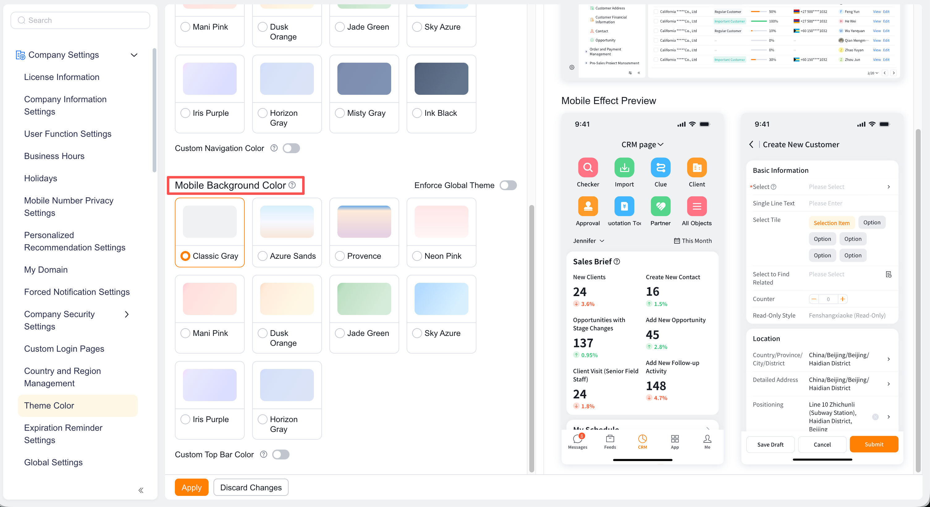Click the Discard Changes button
Image resolution: width=930 pixels, height=507 pixels.
pos(251,487)
